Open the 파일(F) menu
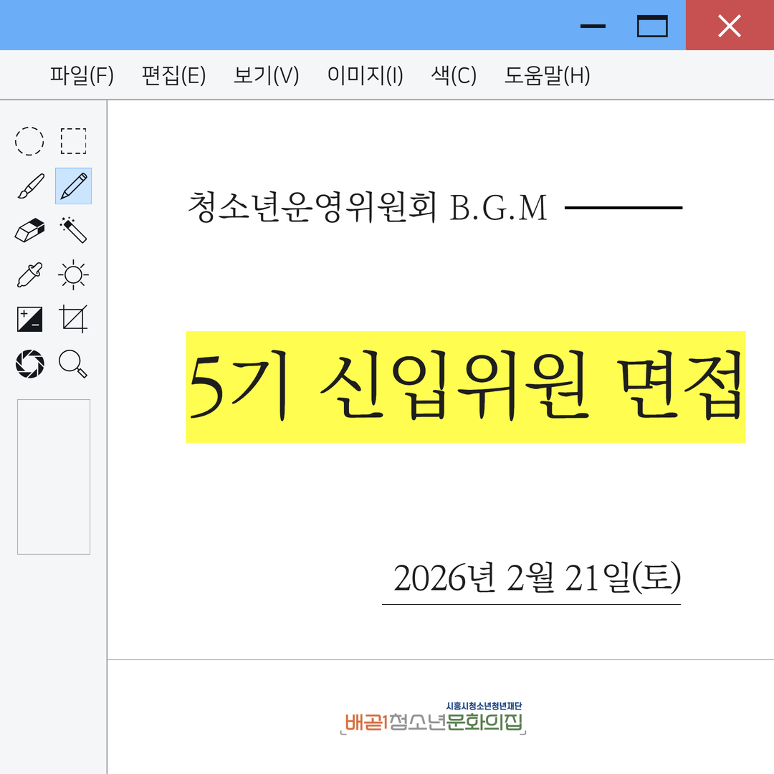774x774 pixels. tap(82, 75)
